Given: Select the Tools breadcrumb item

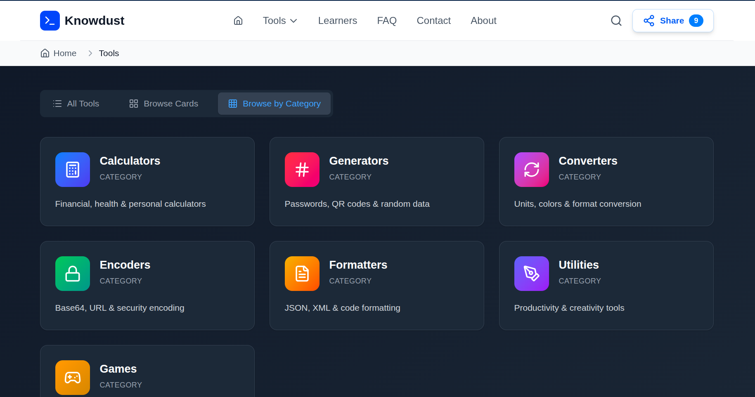Looking at the screenshot, I should click(109, 53).
